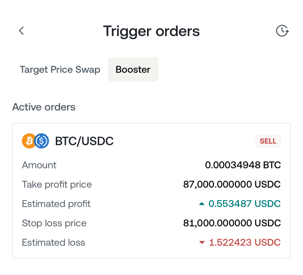Click the Take profit price label
The image size is (303, 275).
pyautogui.click(x=57, y=185)
